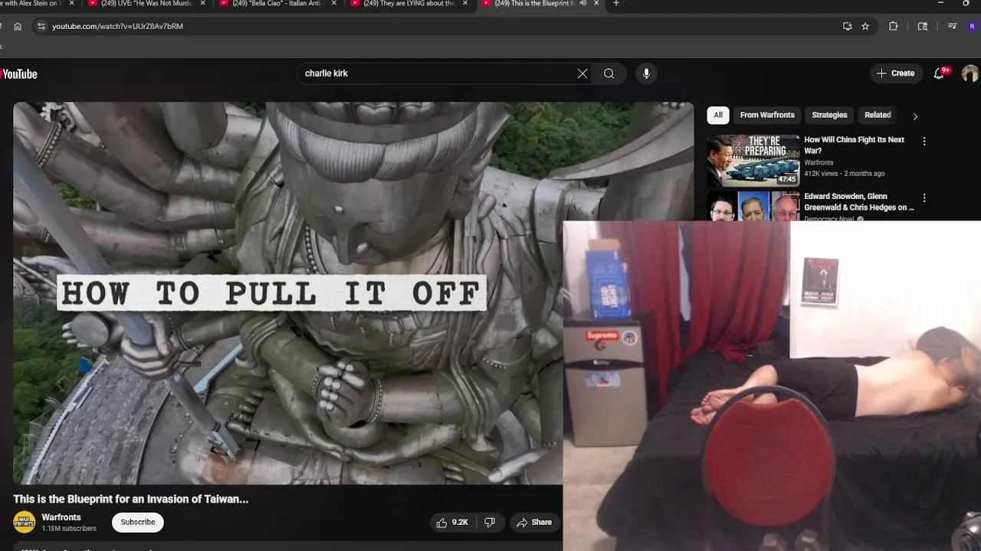981x551 pixels.
Task: Click the video title 'This is the Blueprint'
Action: (131, 499)
